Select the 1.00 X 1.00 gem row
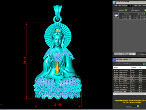 pyautogui.click(x=132, y=18)
